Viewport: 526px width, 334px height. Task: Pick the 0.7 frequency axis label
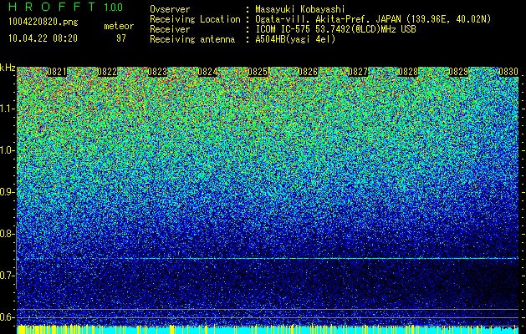(x=7, y=276)
